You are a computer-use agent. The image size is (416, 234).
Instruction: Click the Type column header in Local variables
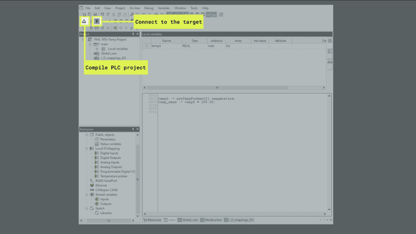[x=194, y=41]
